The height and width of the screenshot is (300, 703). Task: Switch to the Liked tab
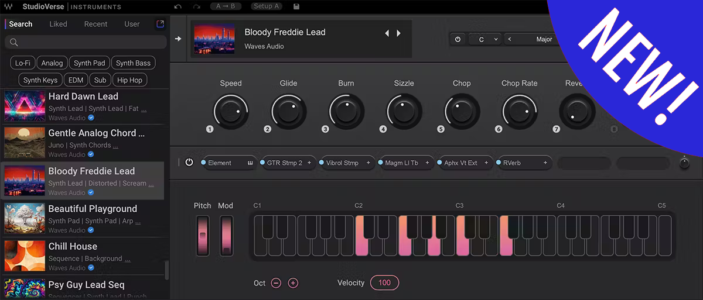[58, 24]
